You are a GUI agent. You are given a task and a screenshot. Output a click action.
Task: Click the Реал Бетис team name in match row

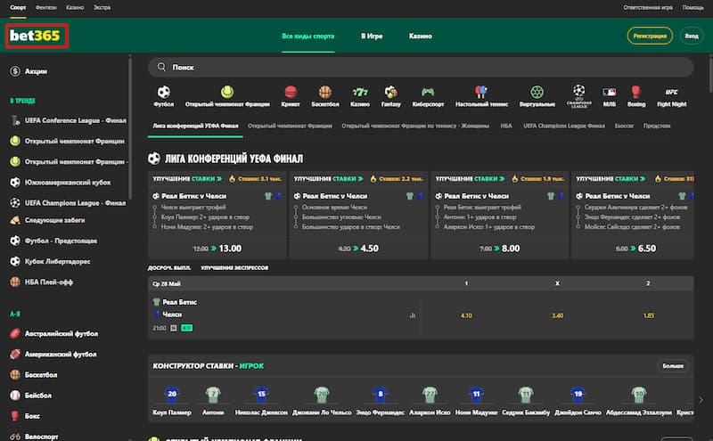pos(180,302)
